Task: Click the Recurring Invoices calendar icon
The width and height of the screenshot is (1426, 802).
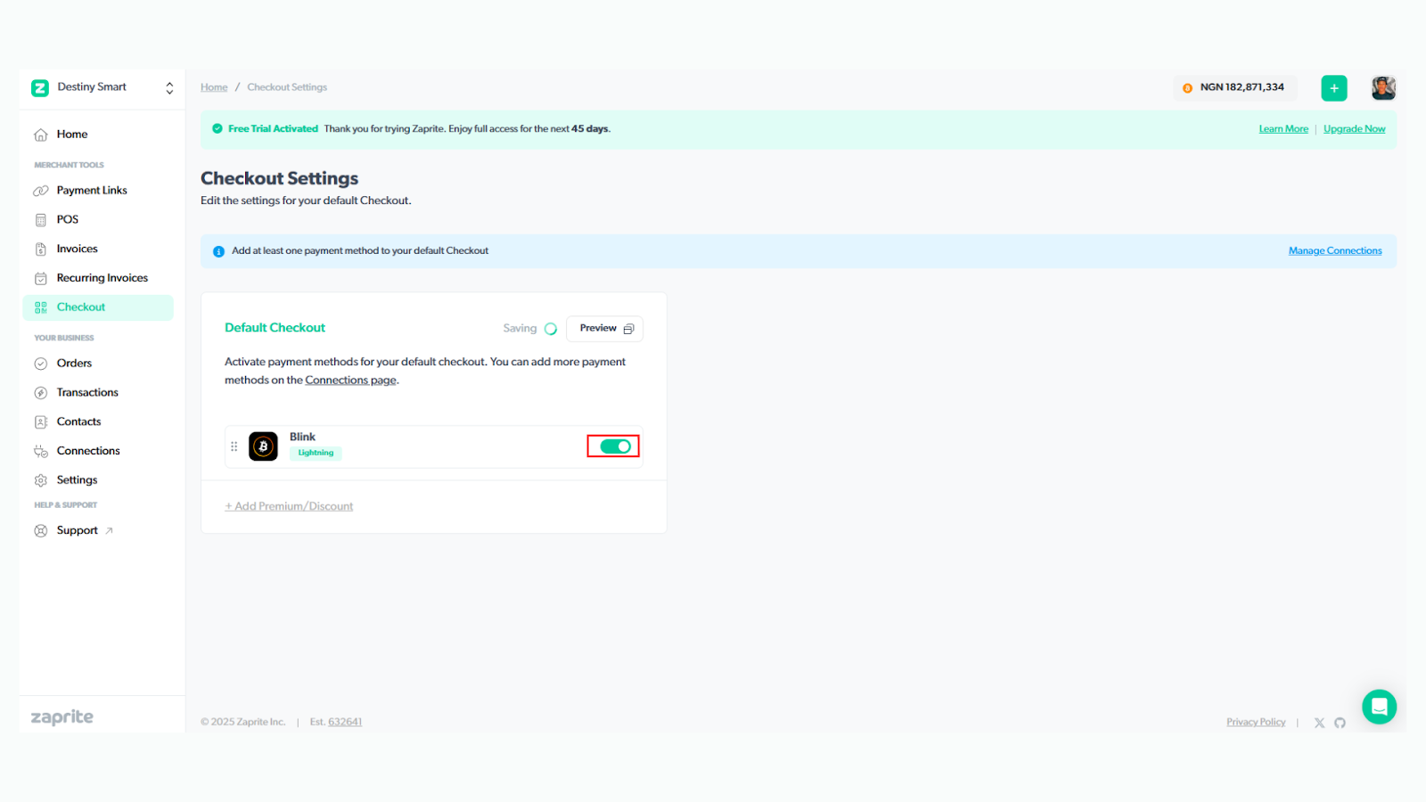Action: click(41, 278)
